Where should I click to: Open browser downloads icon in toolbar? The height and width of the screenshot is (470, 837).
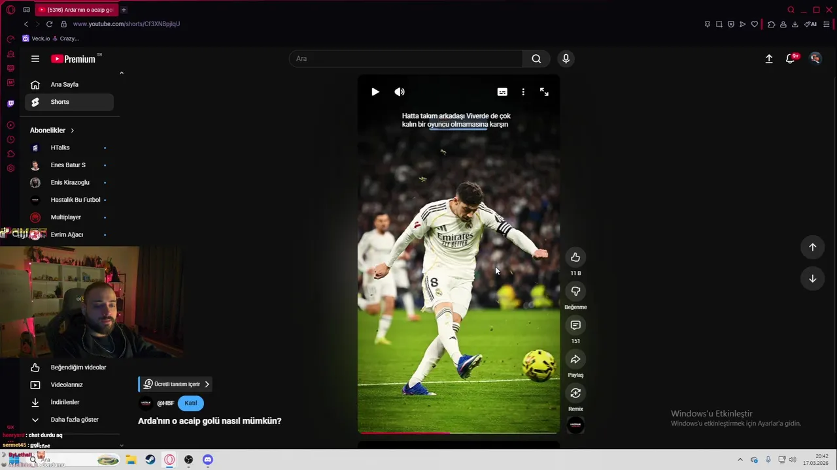(x=795, y=24)
